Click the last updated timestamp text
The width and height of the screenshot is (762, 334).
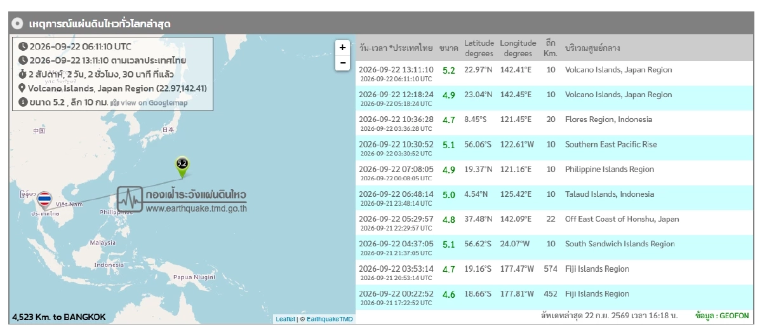coord(608,316)
